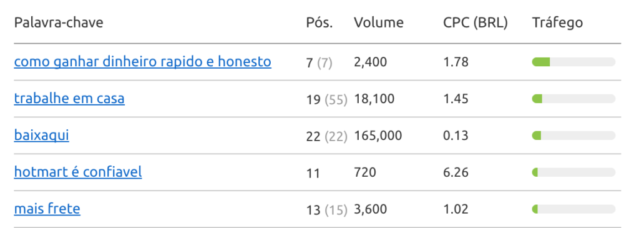Click traffic bar for 'como ganhar dinheiro' row
639x228 pixels.
click(x=574, y=62)
